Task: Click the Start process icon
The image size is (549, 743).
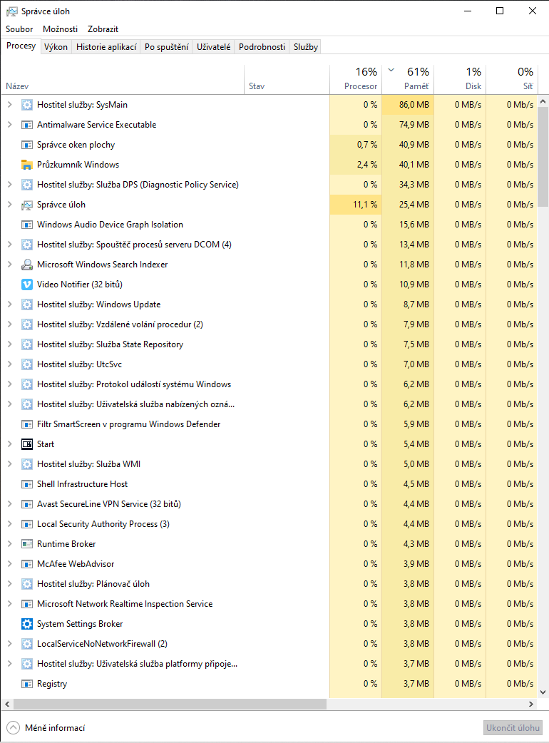Action: (x=27, y=444)
